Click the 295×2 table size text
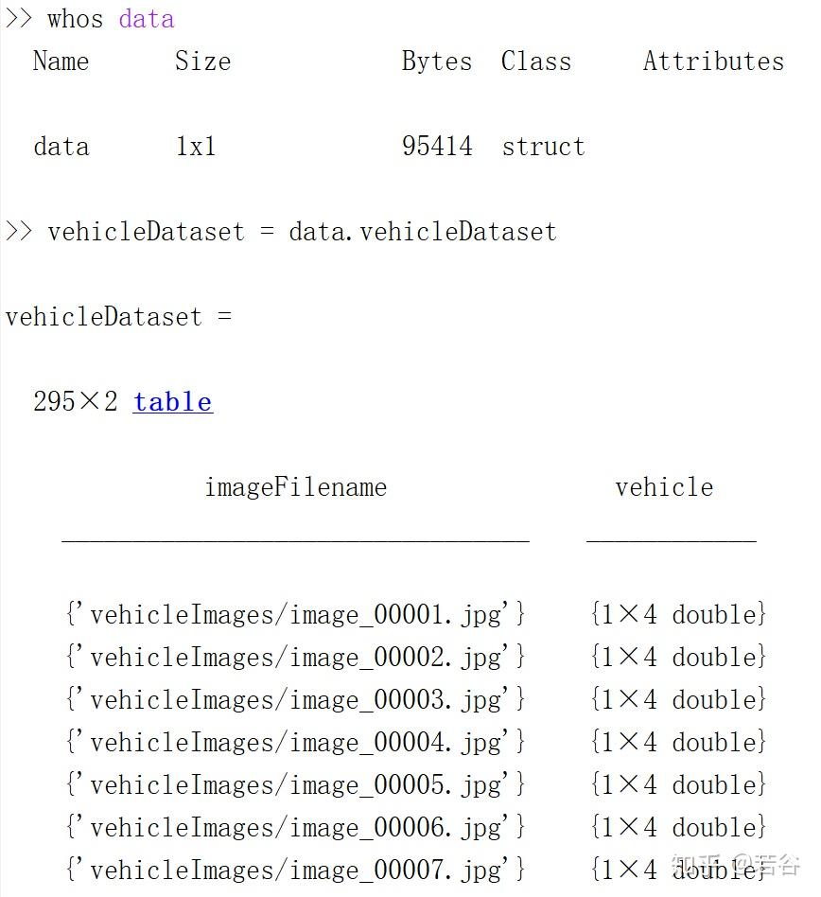Screen dimensions: 821x897 [76, 401]
